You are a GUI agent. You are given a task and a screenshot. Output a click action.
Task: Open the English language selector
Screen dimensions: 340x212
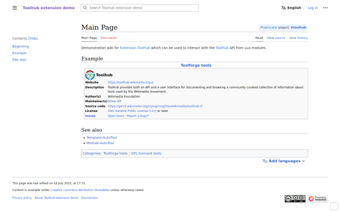pos(291,8)
